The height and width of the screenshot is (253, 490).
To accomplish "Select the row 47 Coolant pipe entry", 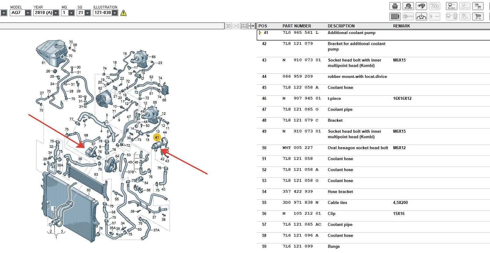I will pyautogui.click(x=340, y=109).
